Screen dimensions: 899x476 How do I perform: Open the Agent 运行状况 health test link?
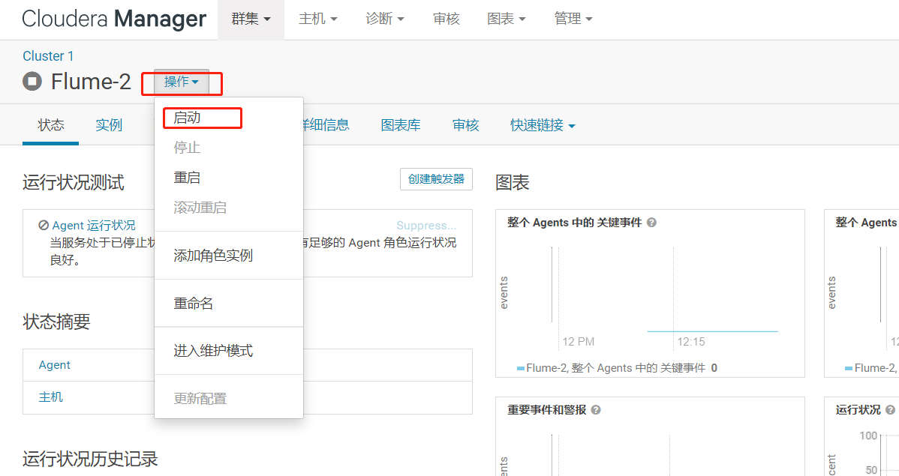(94, 225)
